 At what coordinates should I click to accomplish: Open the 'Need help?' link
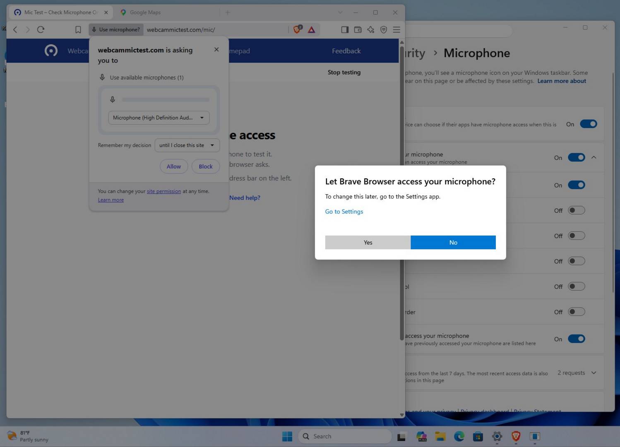(245, 198)
